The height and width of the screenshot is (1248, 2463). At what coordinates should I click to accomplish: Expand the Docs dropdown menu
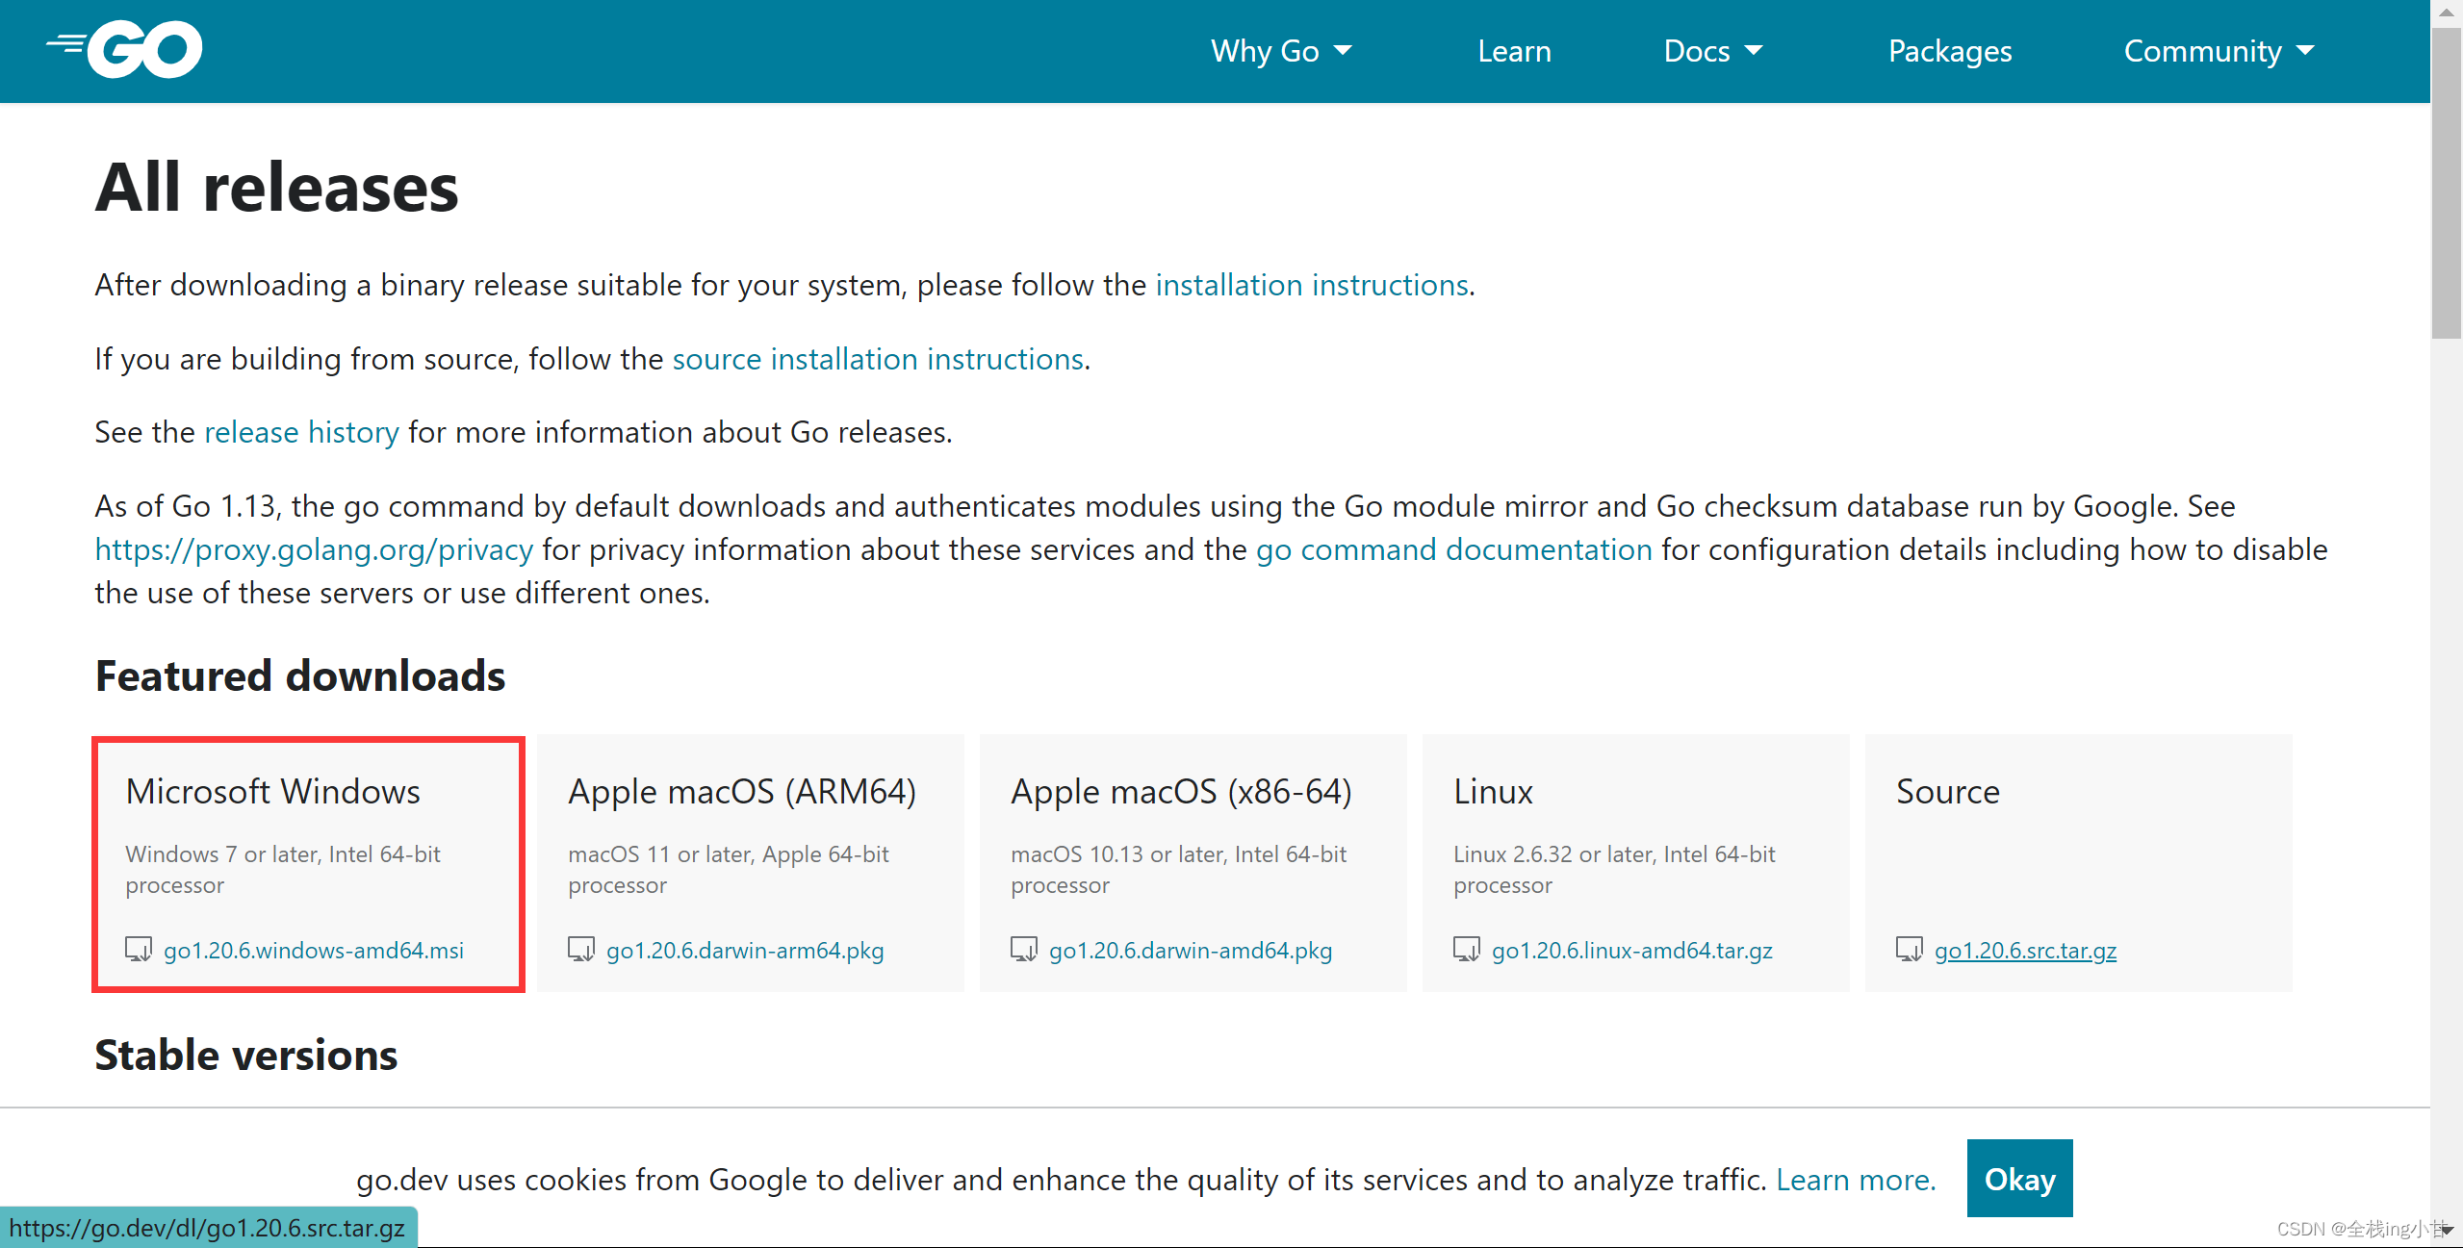pos(1713,51)
